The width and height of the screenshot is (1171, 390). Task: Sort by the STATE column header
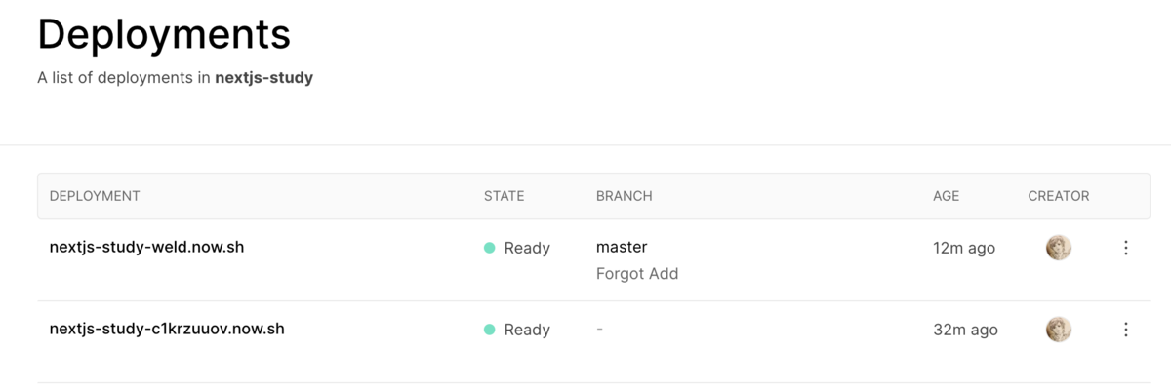click(x=505, y=196)
